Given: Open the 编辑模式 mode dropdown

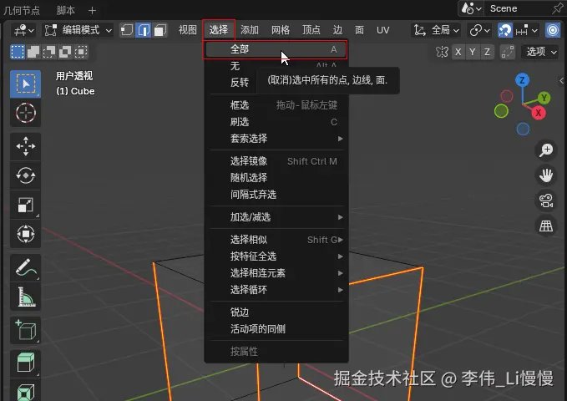Looking at the screenshot, I should pos(78,30).
